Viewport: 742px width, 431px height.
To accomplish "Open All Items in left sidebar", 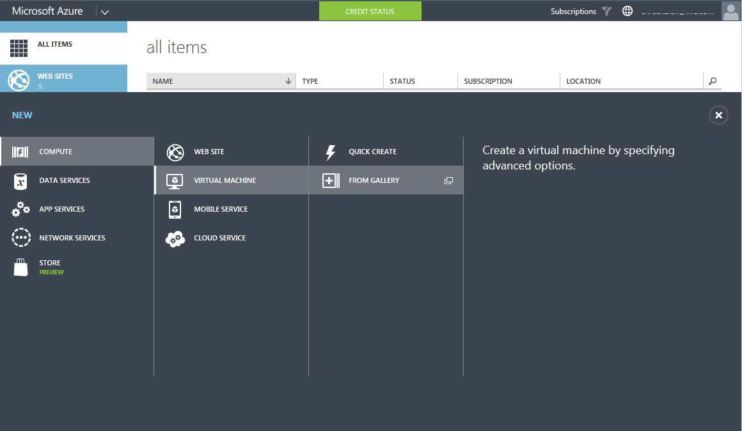I will 63,48.
